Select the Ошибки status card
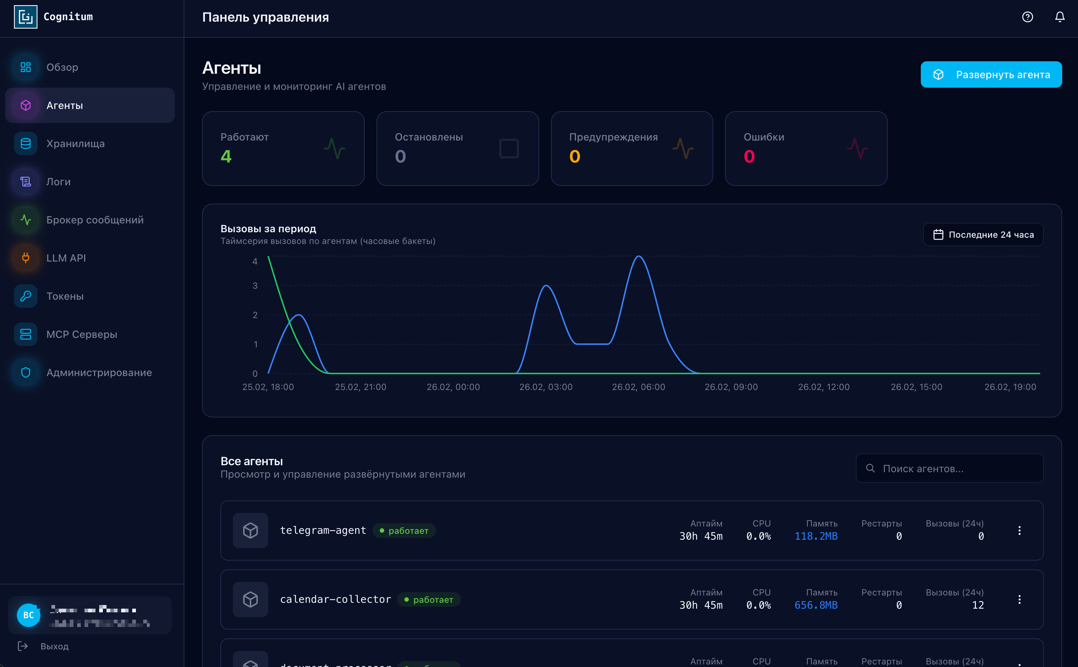This screenshot has height=667, width=1078. [x=806, y=149]
